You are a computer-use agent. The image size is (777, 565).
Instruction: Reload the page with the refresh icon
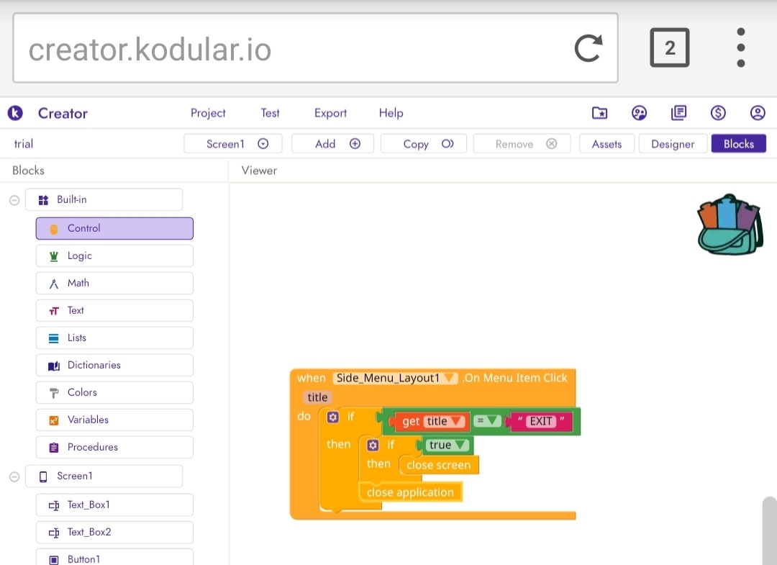[x=589, y=48]
